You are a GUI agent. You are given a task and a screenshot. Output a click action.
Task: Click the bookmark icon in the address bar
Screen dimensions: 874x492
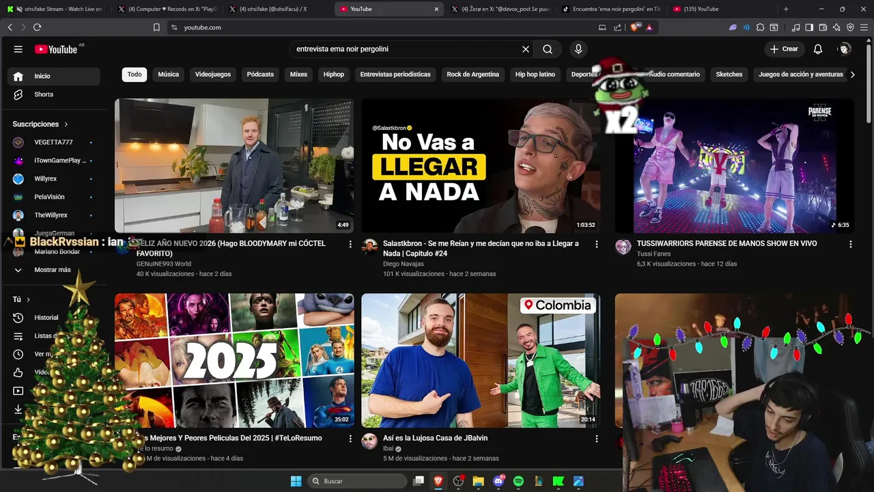pyautogui.click(x=156, y=27)
